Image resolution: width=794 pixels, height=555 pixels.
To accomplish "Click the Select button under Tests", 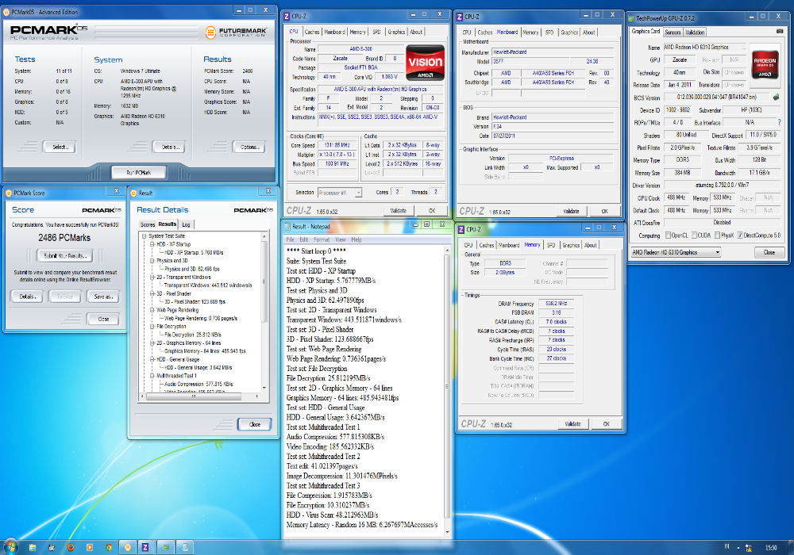I will point(60,147).
